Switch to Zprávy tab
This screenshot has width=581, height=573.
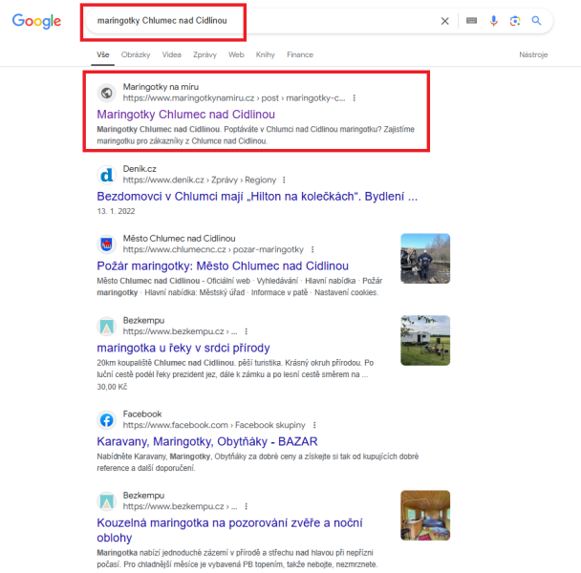(204, 54)
